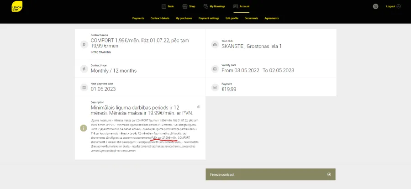
Task: Click the COMFORT 1.99€/mēn. contract name text
Action: click(140, 43)
